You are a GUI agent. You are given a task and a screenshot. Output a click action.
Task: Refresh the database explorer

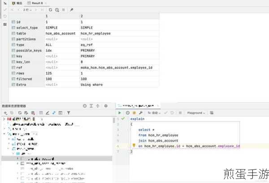coord(20,113)
